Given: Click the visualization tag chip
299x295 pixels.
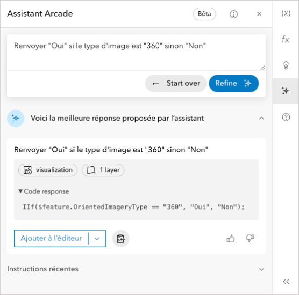Looking at the screenshot, I should pos(48,170).
